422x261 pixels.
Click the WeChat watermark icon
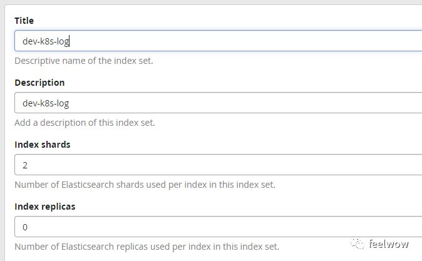(x=358, y=243)
